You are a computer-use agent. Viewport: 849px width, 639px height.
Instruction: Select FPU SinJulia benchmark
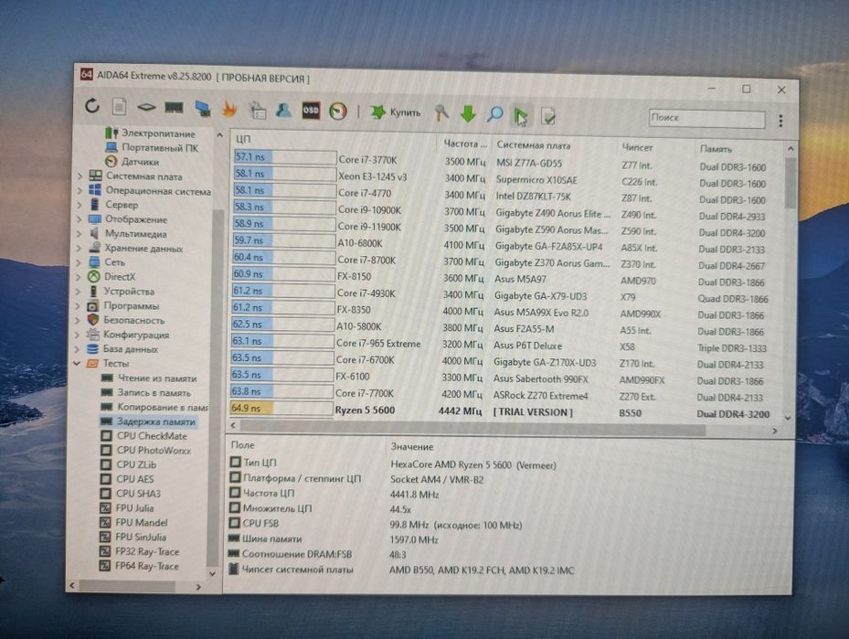pyautogui.click(x=133, y=538)
